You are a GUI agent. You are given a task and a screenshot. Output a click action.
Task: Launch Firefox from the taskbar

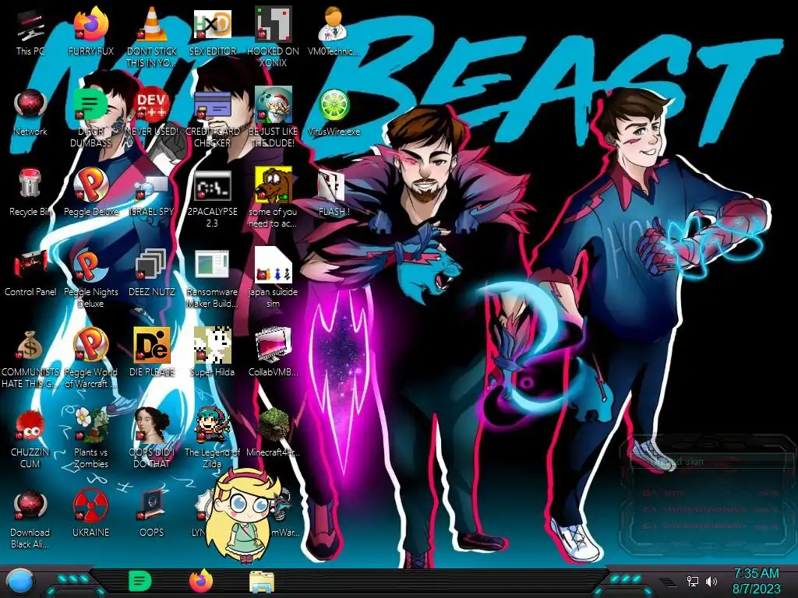coord(201,581)
